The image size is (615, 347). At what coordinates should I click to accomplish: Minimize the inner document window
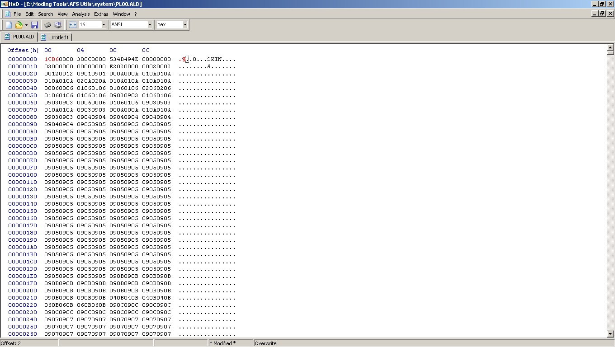click(x=595, y=14)
